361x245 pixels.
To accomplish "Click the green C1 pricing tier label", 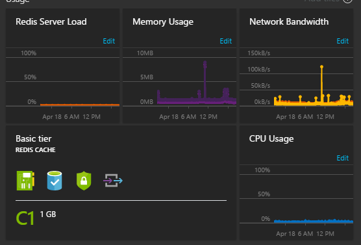I will [25, 218].
